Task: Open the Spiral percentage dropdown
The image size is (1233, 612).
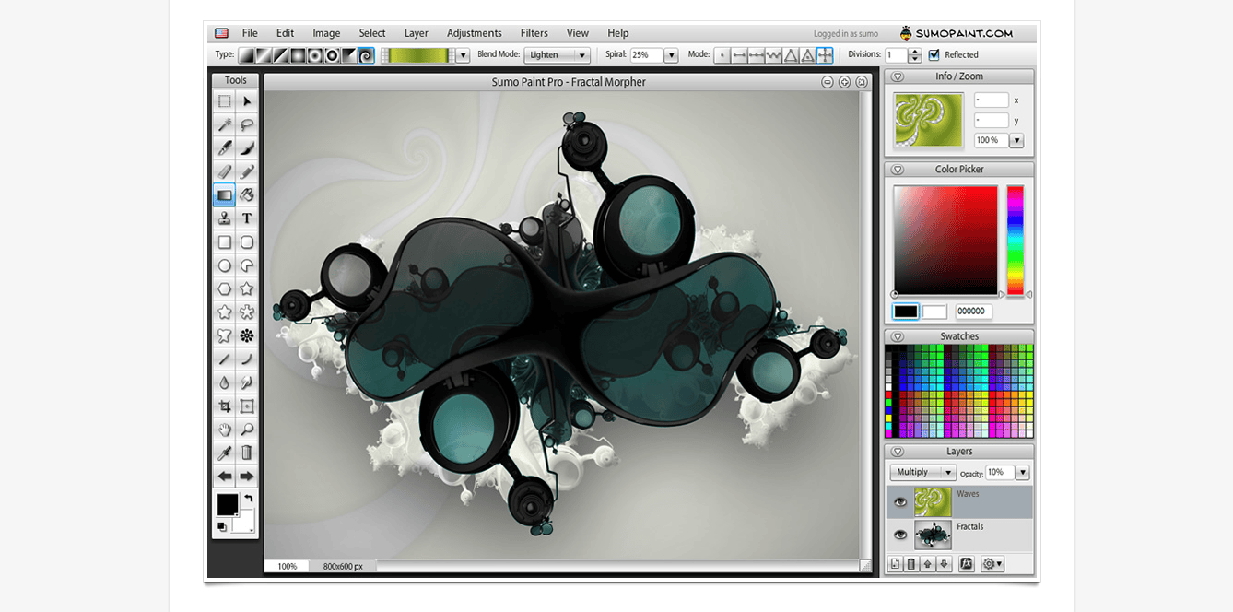Action: (x=671, y=55)
